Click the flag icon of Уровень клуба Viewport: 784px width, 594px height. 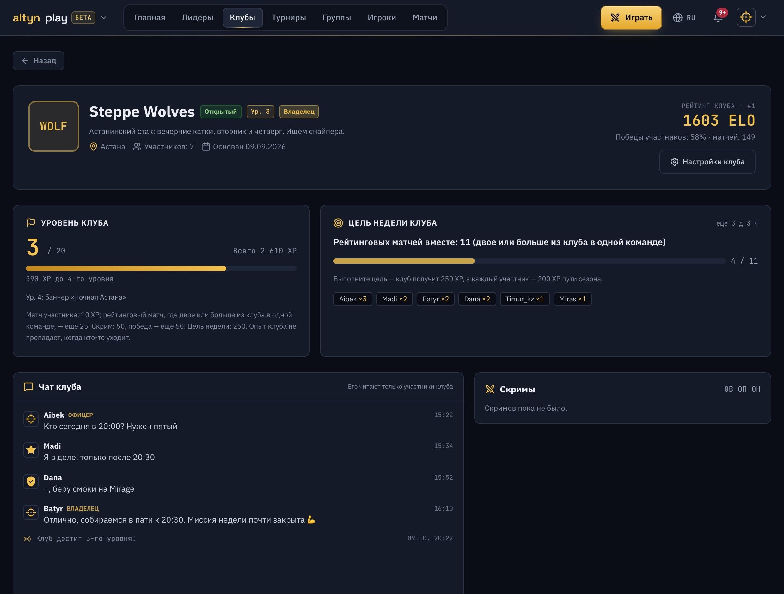tap(31, 223)
